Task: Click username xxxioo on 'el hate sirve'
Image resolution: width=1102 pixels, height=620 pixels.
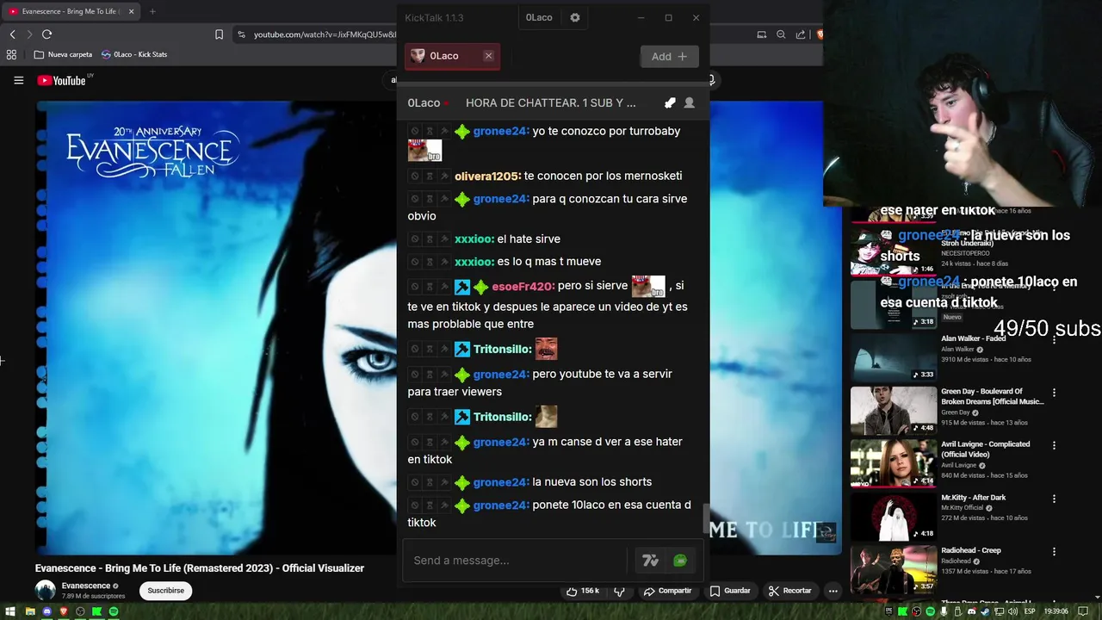Action: coord(474,239)
